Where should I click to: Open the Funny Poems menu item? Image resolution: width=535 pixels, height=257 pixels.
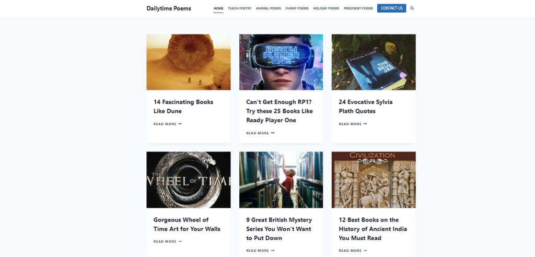point(297,8)
